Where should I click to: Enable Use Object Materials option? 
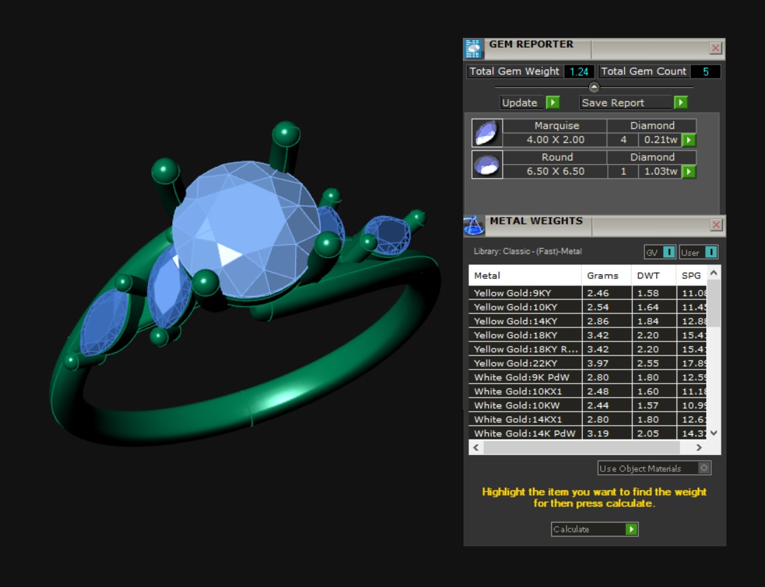point(703,468)
